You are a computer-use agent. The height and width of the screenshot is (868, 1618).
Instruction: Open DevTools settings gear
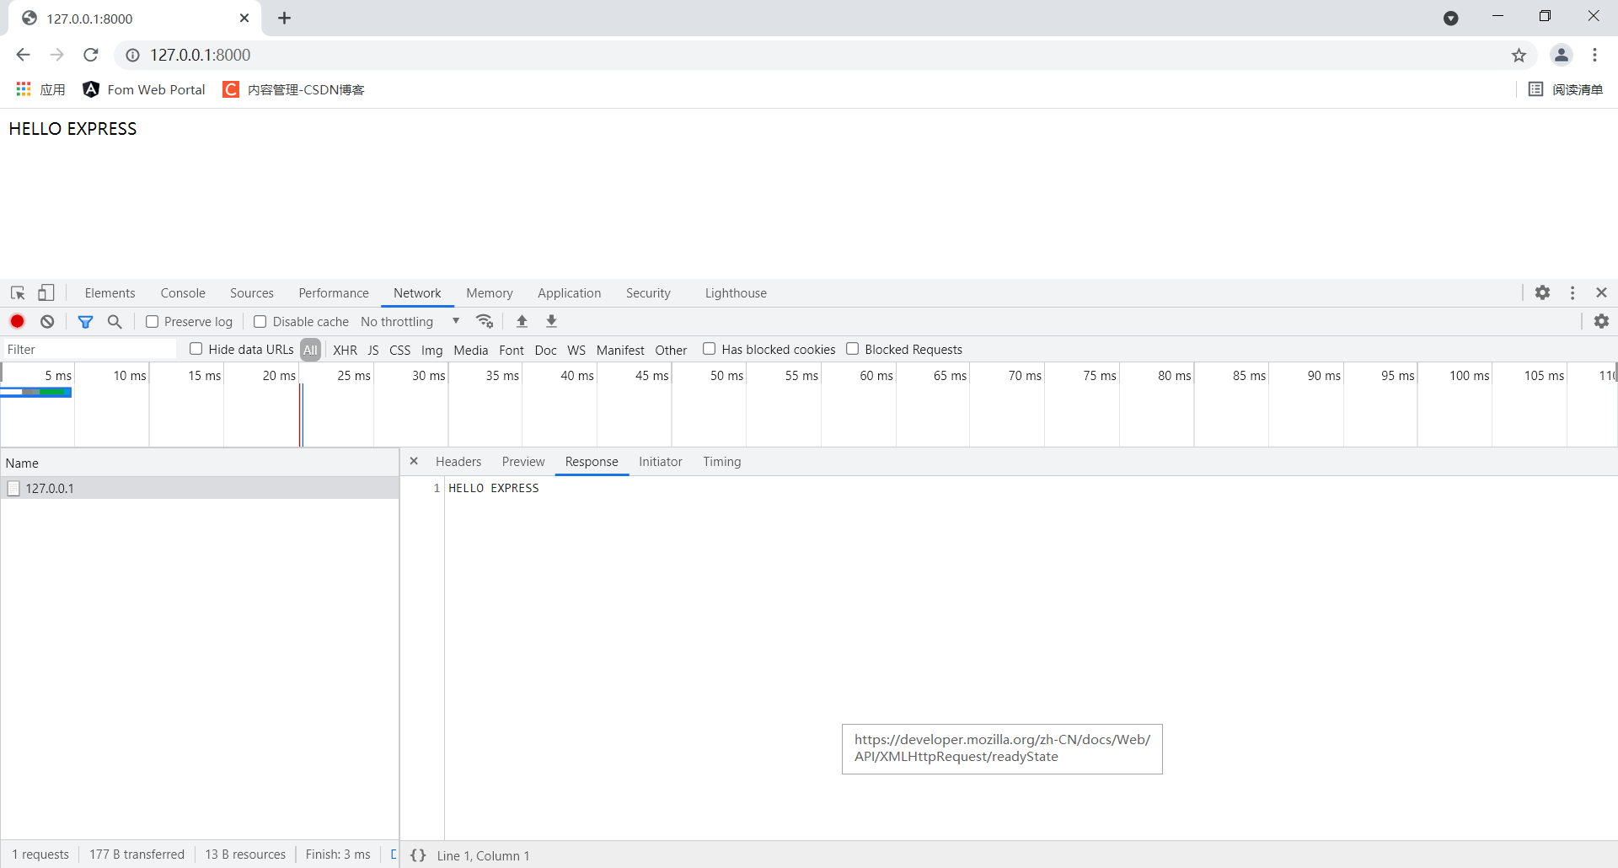(1542, 292)
